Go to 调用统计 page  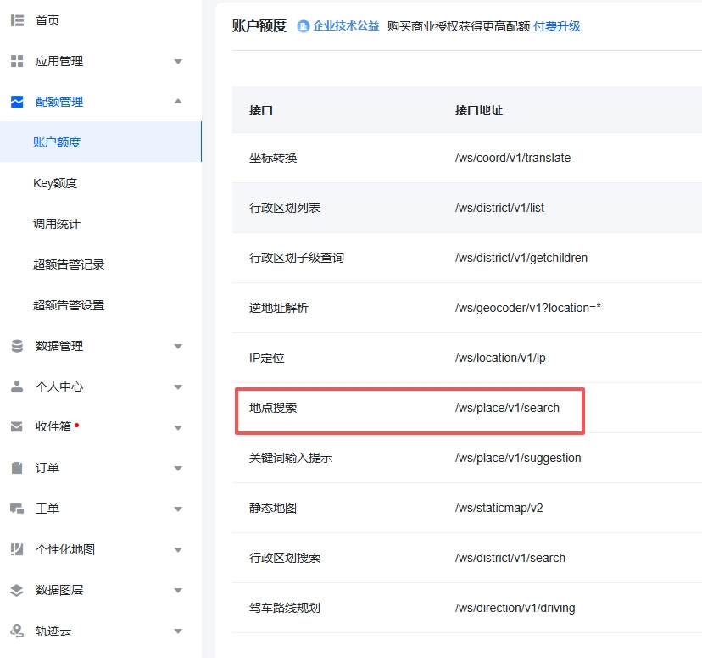coord(57,224)
